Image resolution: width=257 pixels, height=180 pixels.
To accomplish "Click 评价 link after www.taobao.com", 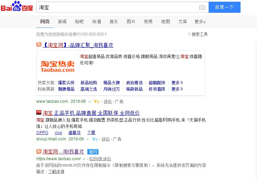I will [x=108, y=101].
